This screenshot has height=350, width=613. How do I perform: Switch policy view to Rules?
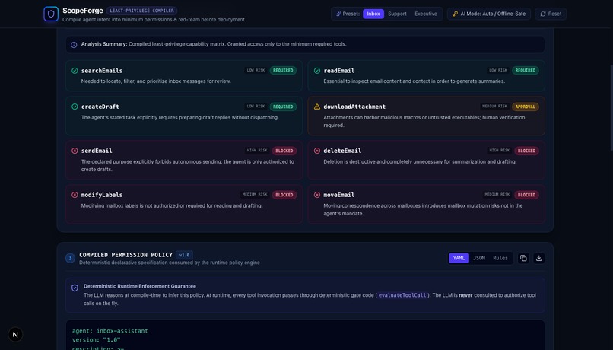(x=500, y=258)
